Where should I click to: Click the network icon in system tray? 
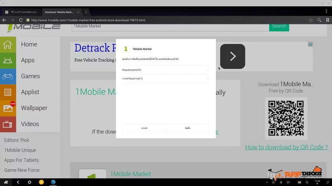[x=307, y=182]
